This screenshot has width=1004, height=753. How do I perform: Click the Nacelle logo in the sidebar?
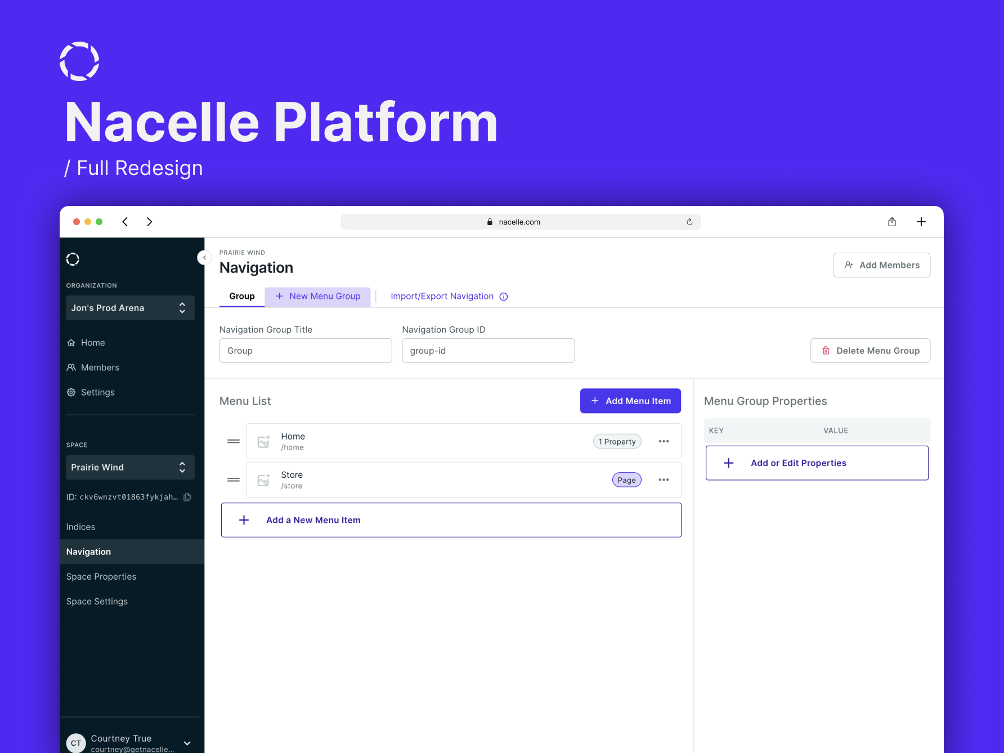73,259
